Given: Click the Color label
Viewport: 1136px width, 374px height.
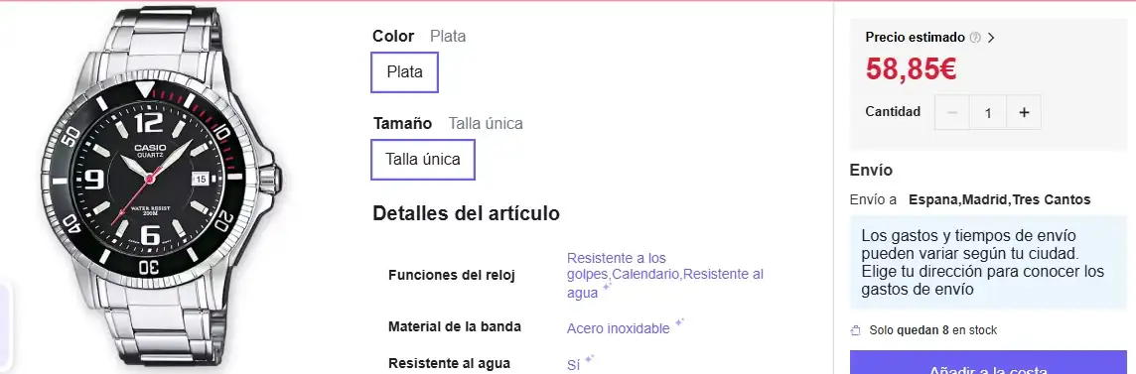Looking at the screenshot, I should (x=393, y=36).
